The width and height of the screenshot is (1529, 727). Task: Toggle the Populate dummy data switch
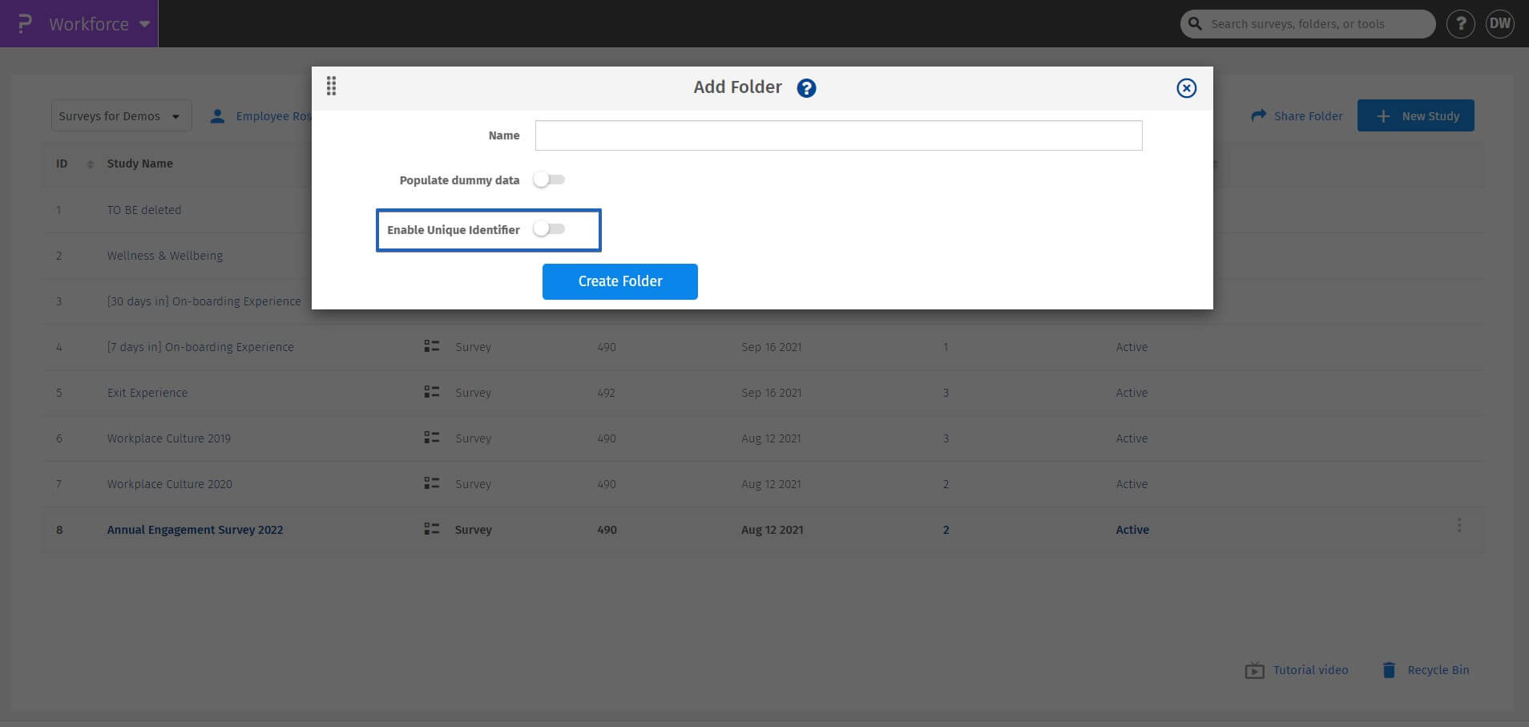[x=549, y=180]
